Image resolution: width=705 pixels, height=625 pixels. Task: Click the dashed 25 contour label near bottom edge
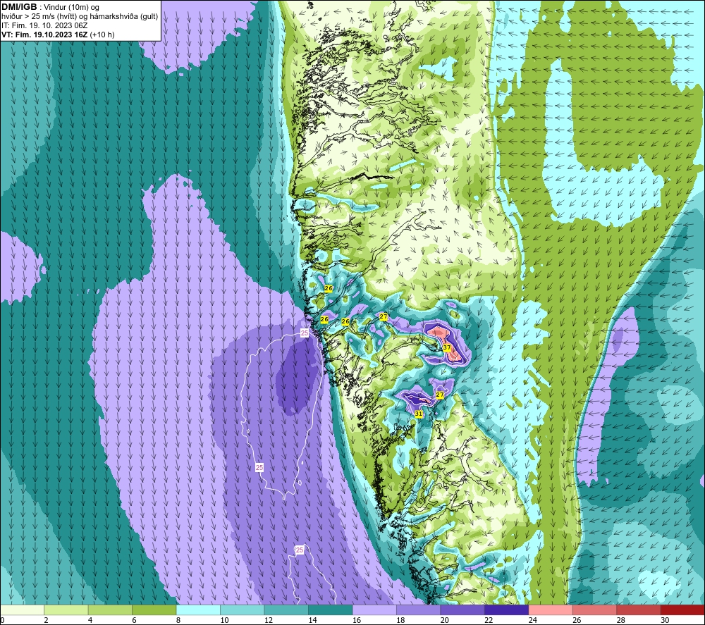[300, 550]
